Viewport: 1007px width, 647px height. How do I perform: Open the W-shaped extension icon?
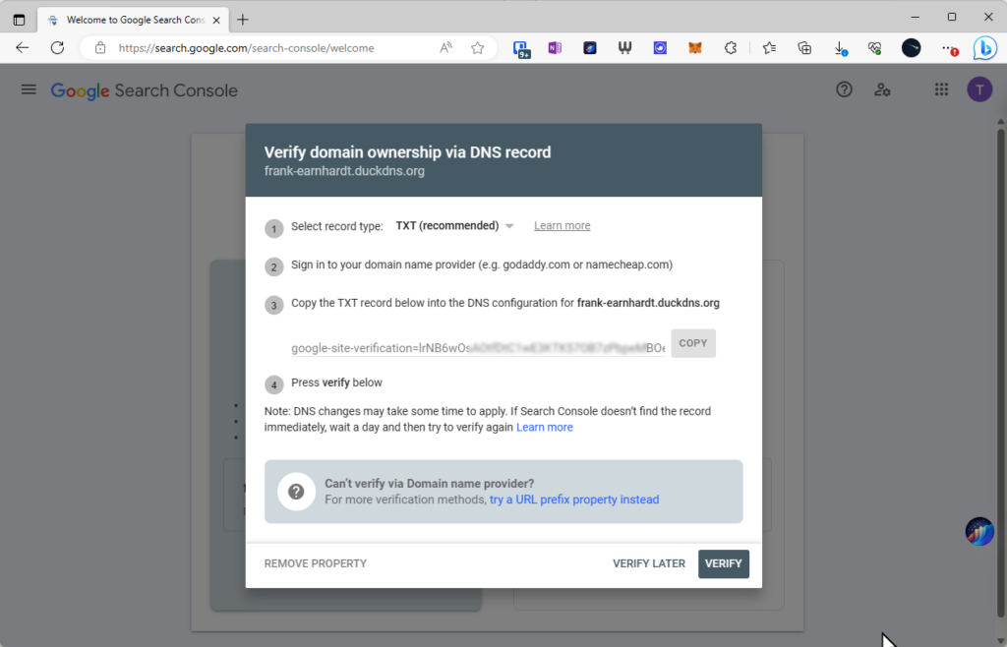pyautogui.click(x=624, y=48)
